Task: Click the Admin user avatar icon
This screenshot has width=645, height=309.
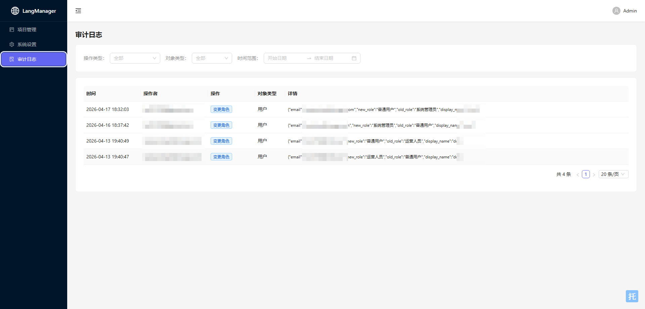Action: tap(616, 11)
